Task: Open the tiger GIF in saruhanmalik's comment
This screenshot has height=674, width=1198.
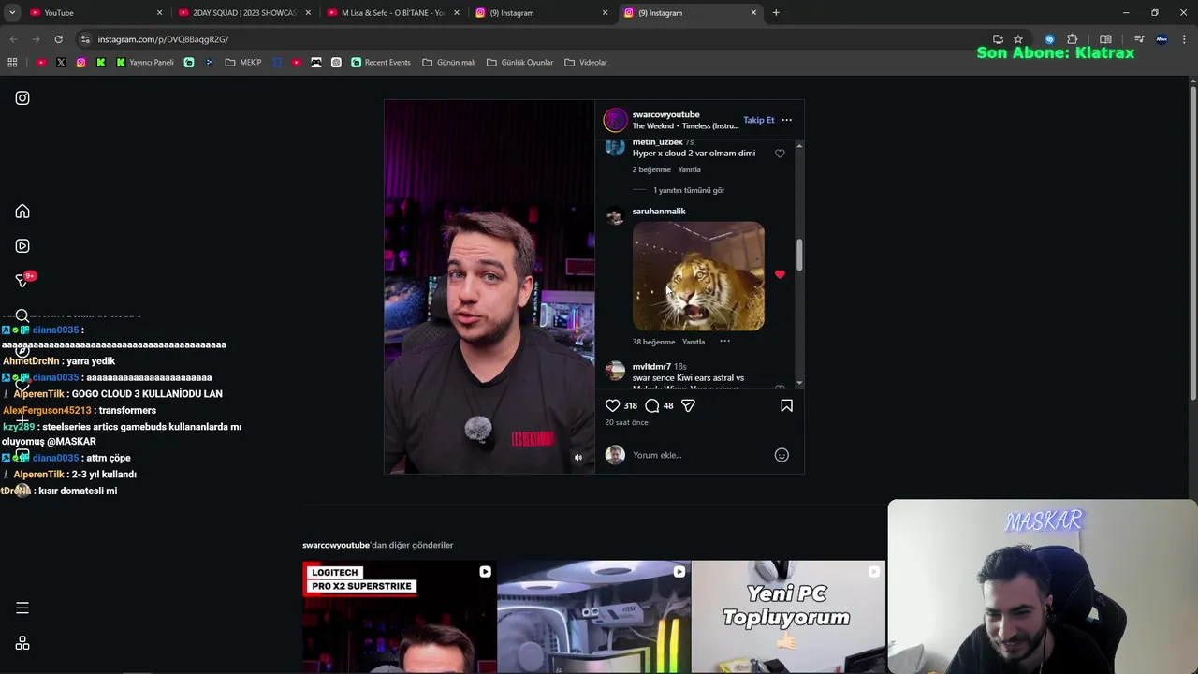Action: [698, 276]
